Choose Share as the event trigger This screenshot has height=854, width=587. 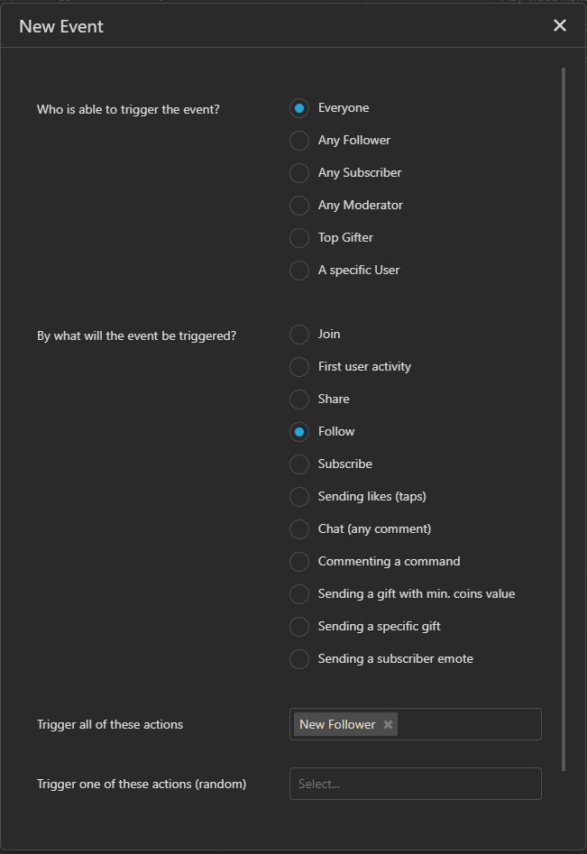coord(298,399)
